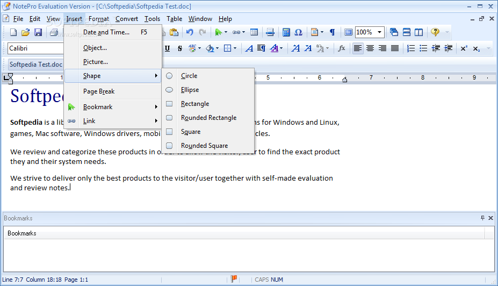
Task: Toggle superscript formatting
Action: click(x=464, y=48)
